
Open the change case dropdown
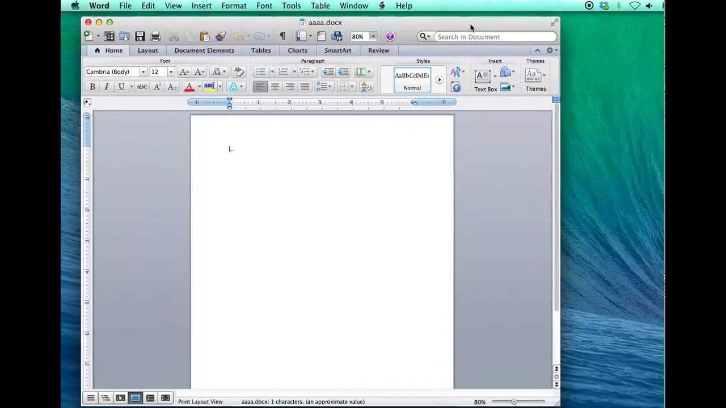(x=219, y=72)
